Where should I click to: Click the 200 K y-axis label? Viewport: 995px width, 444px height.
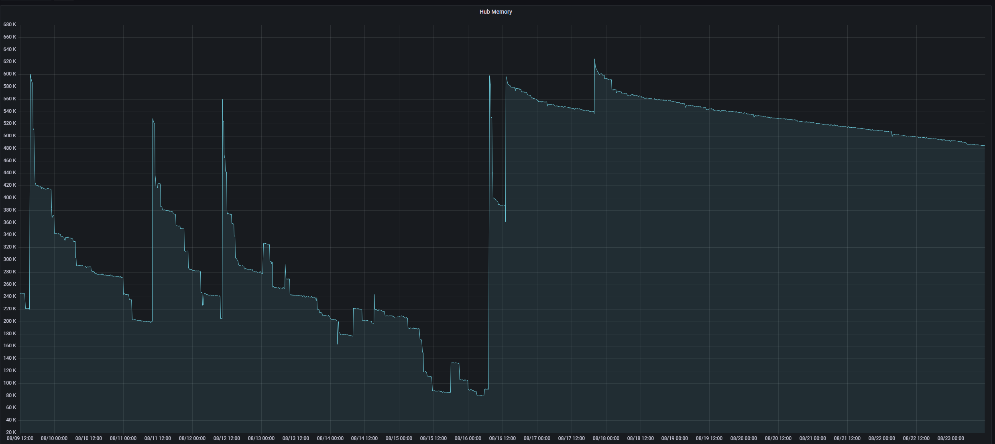pyautogui.click(x=10, y=321)
